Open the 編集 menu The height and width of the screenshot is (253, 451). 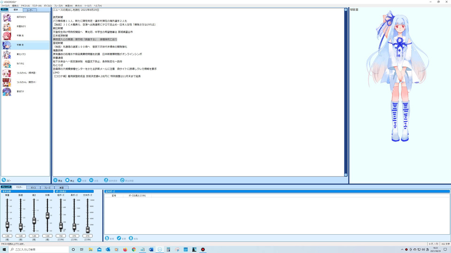[15, 6]
